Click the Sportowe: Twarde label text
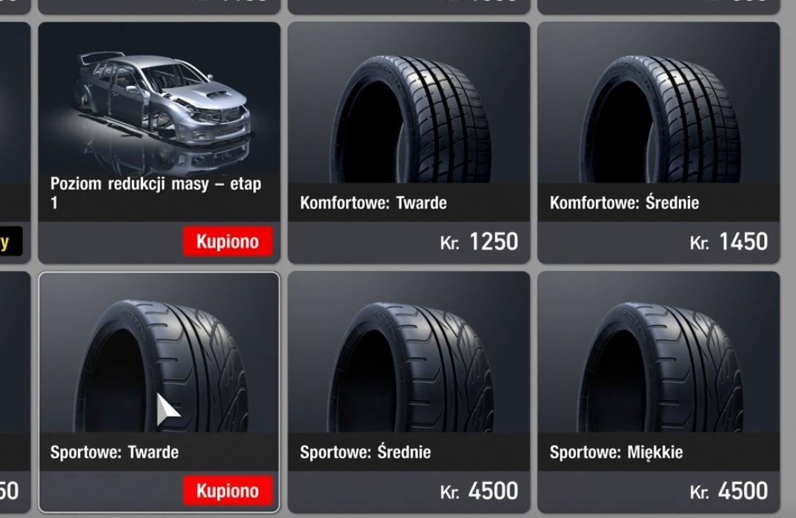The height and width of the screenshot is (518, 796). tap(114, 452)
